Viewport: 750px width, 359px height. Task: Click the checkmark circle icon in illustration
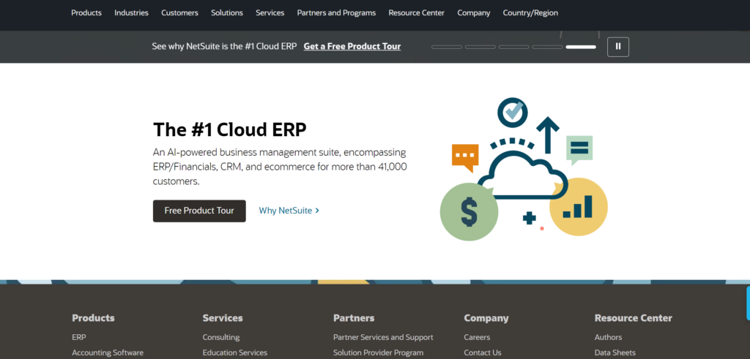513,112
